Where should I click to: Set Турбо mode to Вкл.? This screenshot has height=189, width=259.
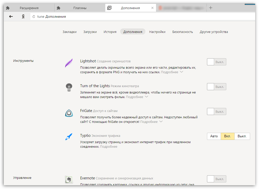228,136
